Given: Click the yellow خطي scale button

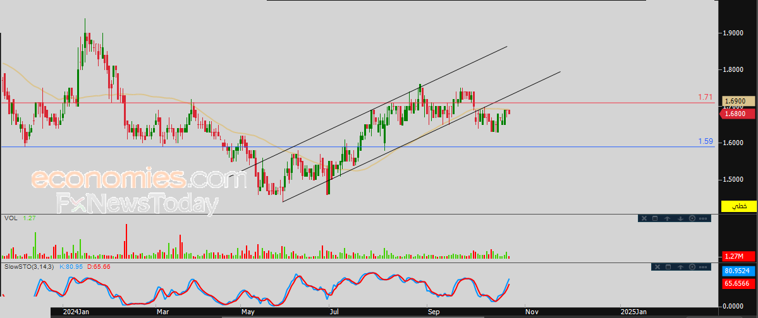Looking at the screenshot, I should coord(738,206).
